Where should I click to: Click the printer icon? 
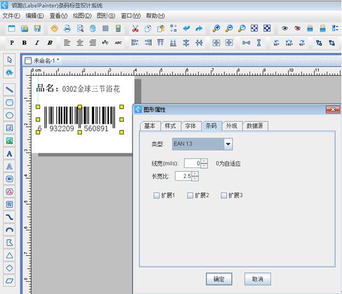[x=67, y=28]
